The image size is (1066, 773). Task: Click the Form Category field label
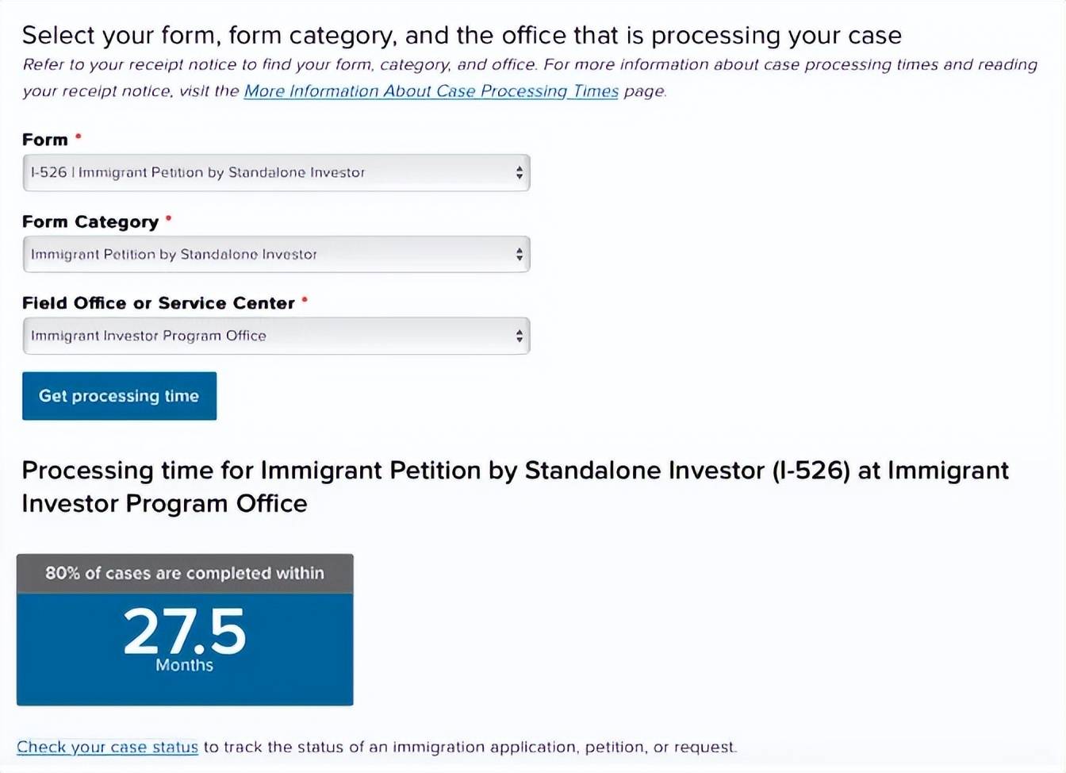90,222
